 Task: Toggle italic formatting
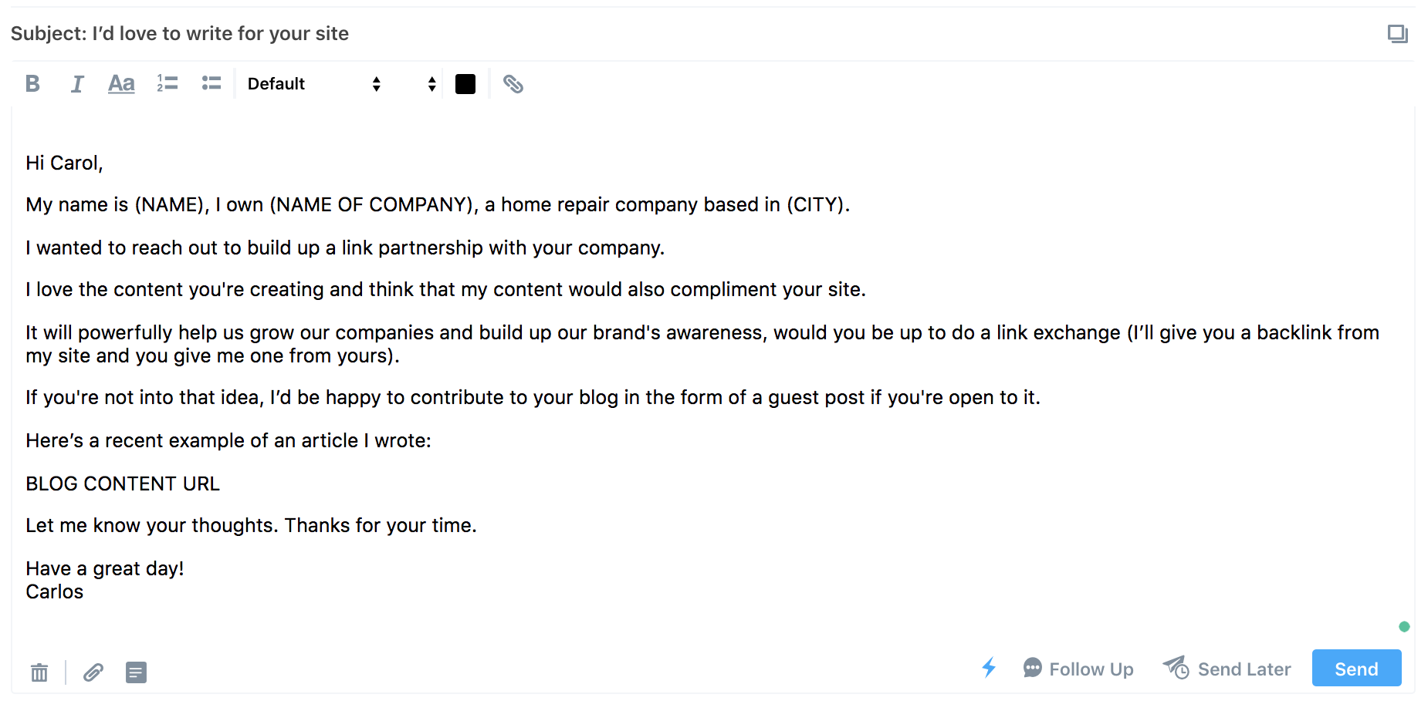tap(76, 83)
